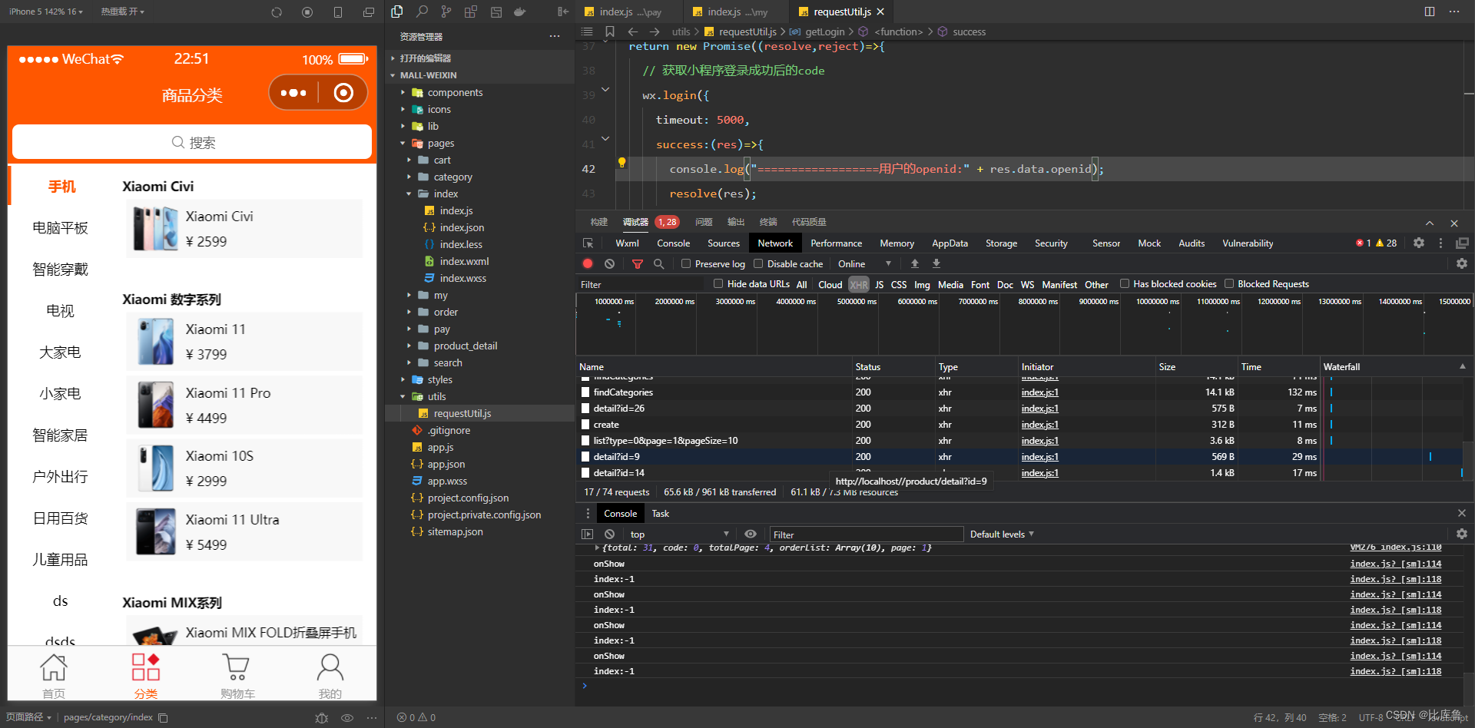1475x728 pixels.
Task: Click the lightbulb quick fix icon on line 42
Action: (x=621, y=163)
